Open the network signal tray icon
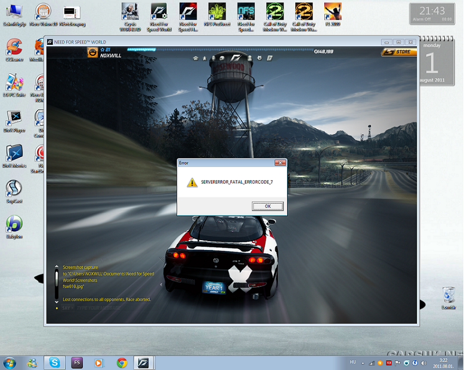Screen dimensions: 464x370 tap(372, 363)
